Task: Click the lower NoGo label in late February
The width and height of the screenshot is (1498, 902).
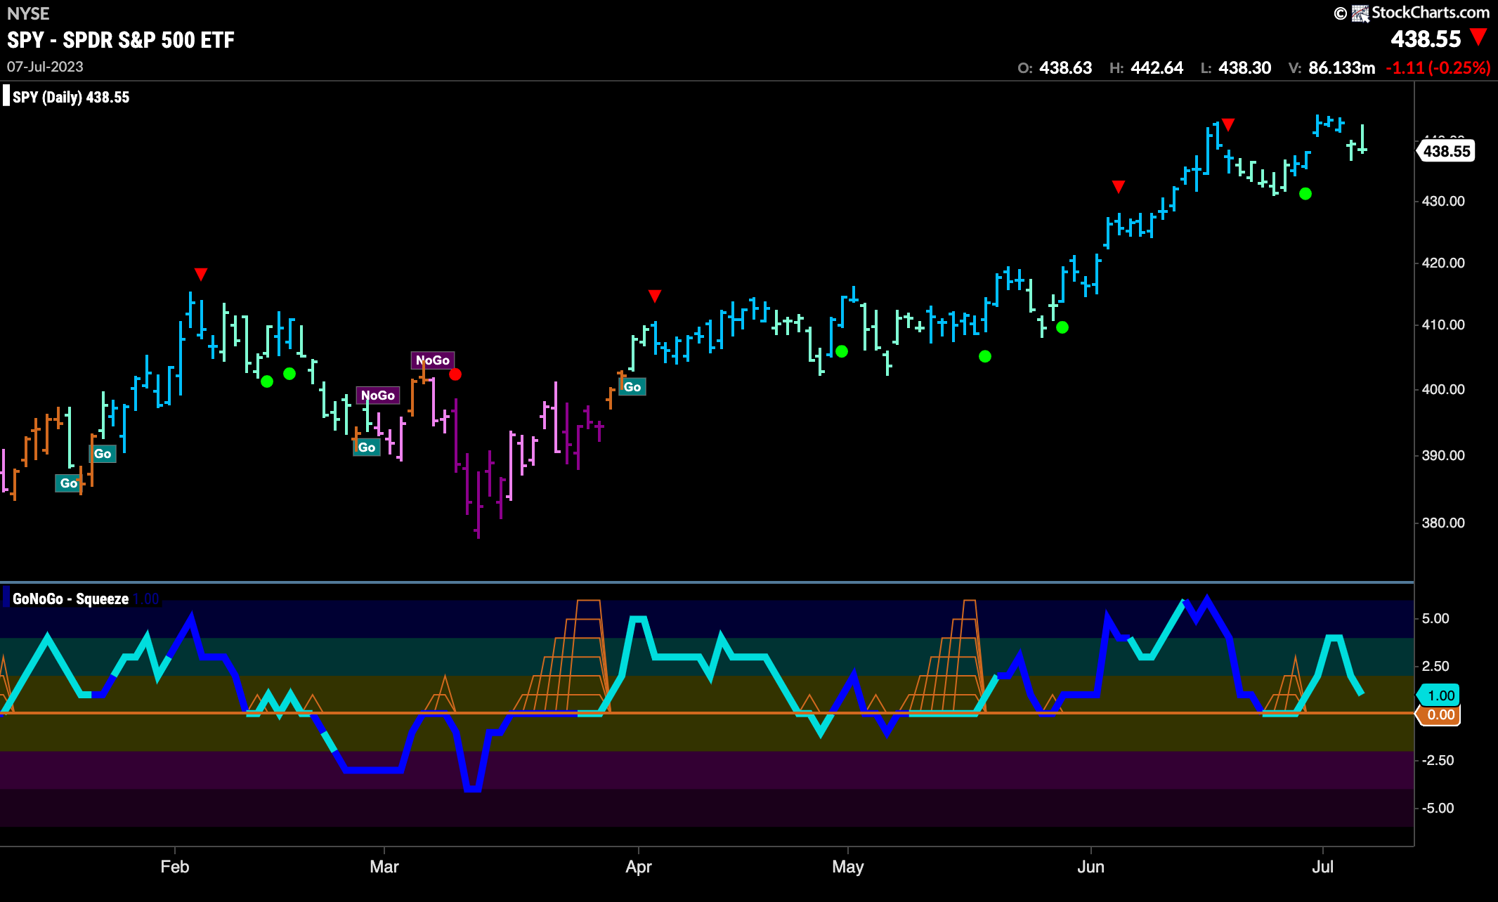Action: point(378,396)
